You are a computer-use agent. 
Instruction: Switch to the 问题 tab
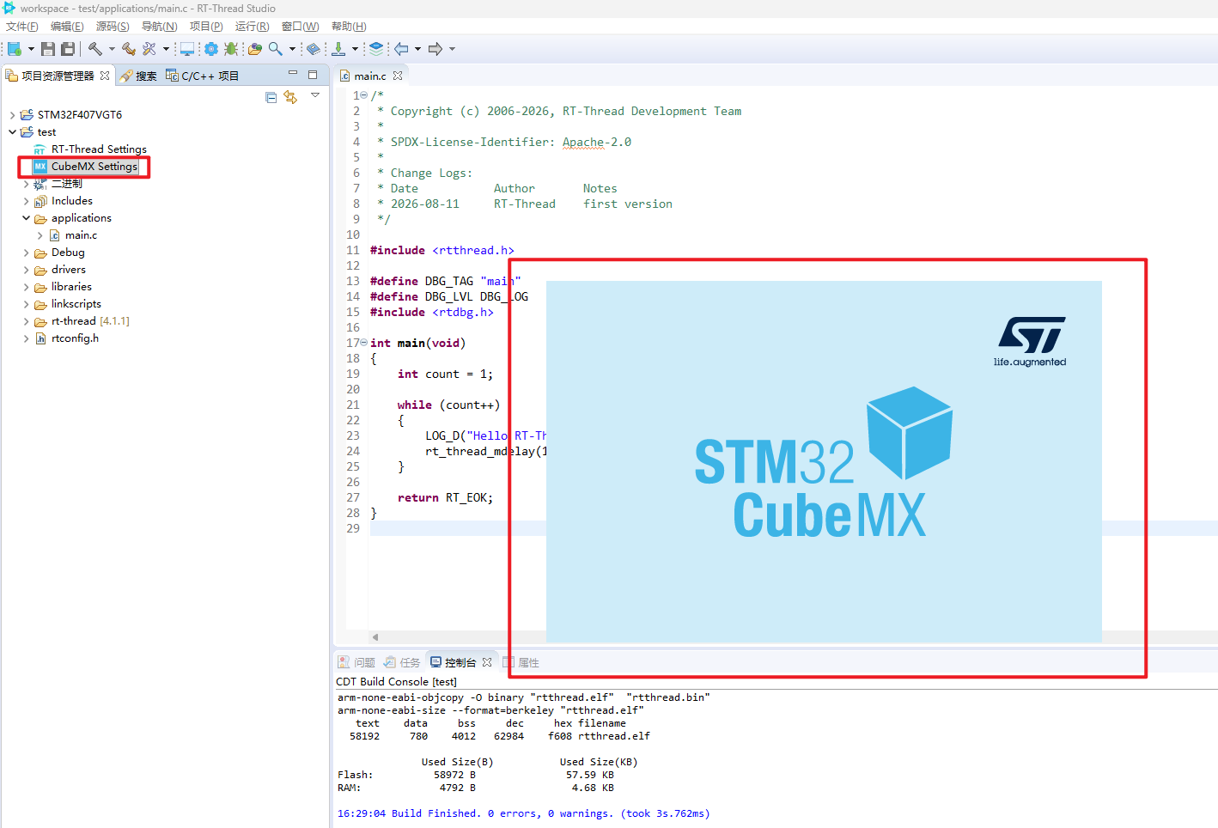[356, 662]
